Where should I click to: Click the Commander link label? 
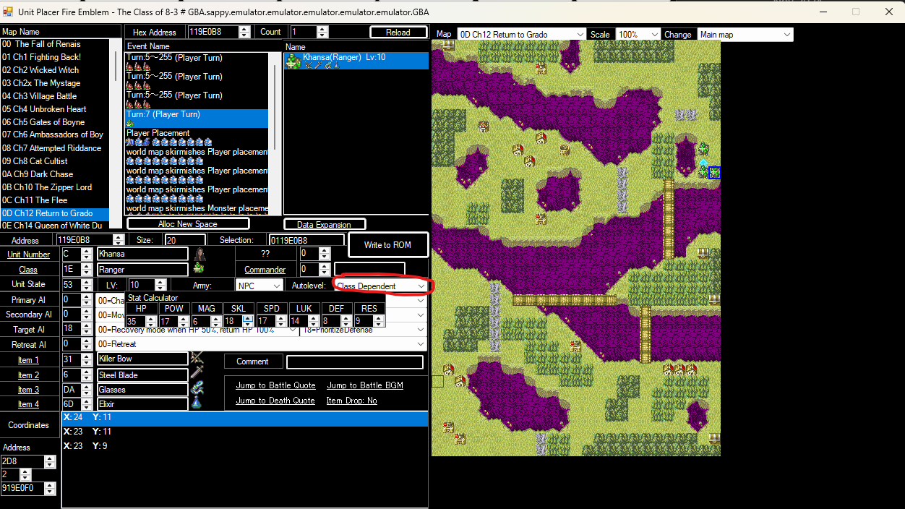click(x=265, y=270)
